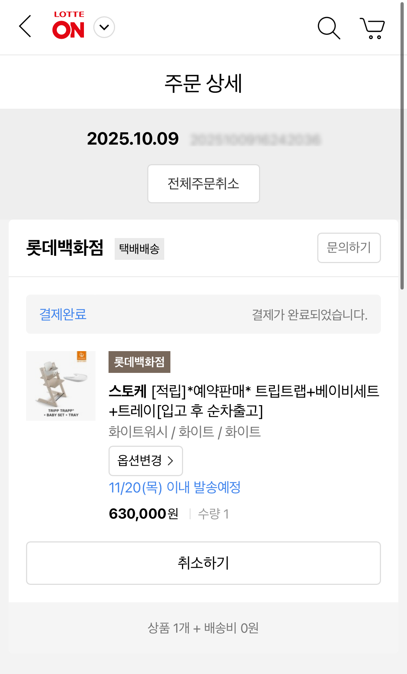
Task: Click the 롯데백화점 seller heading
Action: coord(65,248)
